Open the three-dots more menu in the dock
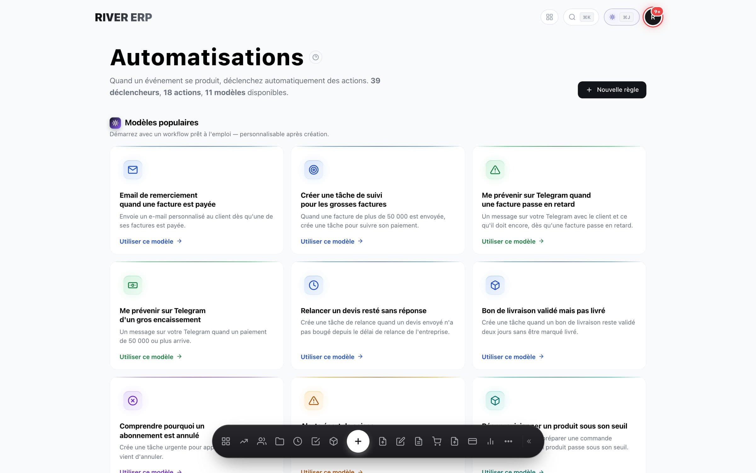The width and height of the screenshot is (756, 473). (x=508, y=441)
